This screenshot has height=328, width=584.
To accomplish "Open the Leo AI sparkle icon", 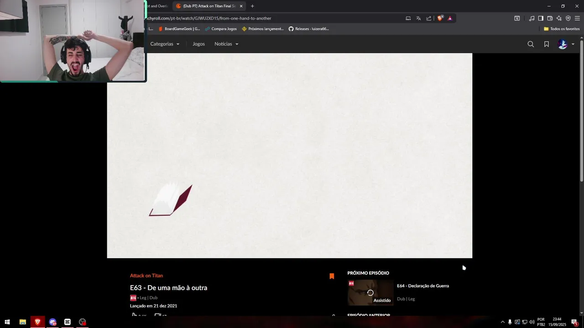I will [559, 18].
